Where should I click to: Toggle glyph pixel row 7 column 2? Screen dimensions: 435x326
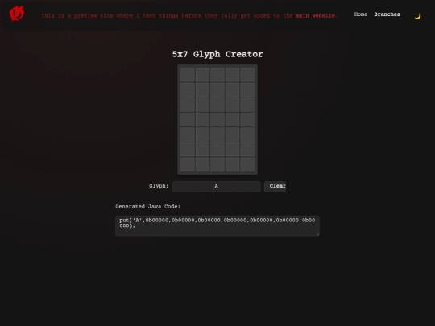coord(202,164)
